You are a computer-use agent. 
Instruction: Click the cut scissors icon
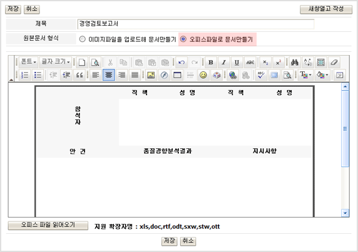[110, 63]
